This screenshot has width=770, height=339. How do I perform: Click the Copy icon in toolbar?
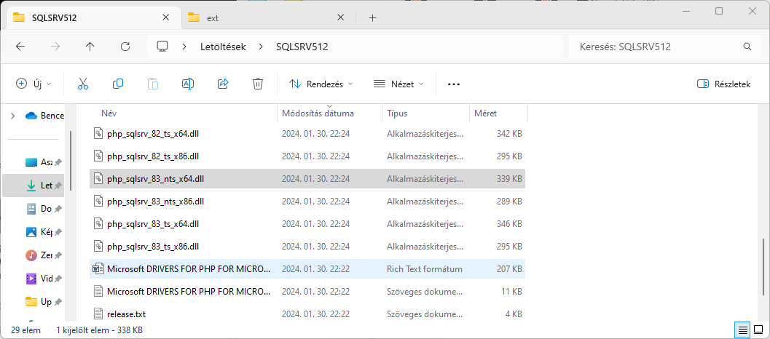(x=118, y=84)
